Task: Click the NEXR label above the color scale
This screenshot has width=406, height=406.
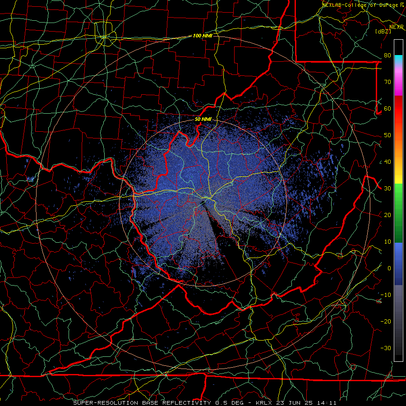Action: (x=397, y=27)
